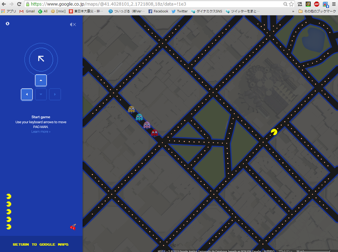338x252 pixels.
Task: Expand hidden bookmarks with chevron
Action: (293, 11)
